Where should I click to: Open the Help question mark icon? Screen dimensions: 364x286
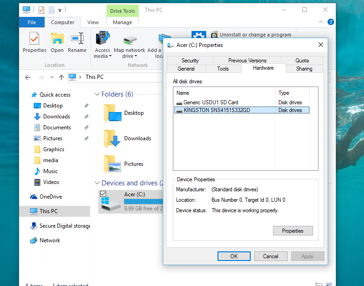pos(331,22)
